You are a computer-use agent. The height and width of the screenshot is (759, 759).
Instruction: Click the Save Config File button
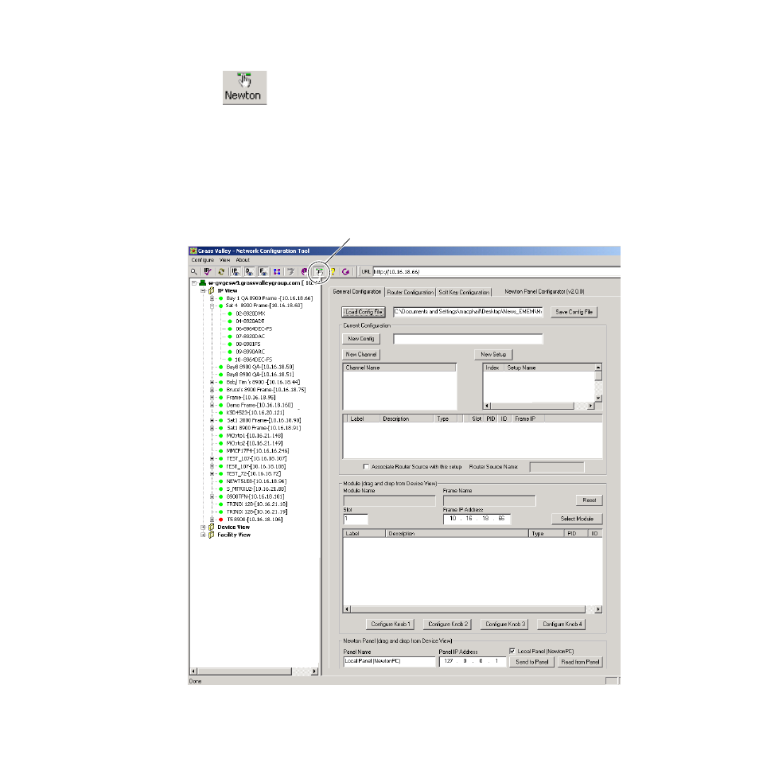click(x=574, y=312)
